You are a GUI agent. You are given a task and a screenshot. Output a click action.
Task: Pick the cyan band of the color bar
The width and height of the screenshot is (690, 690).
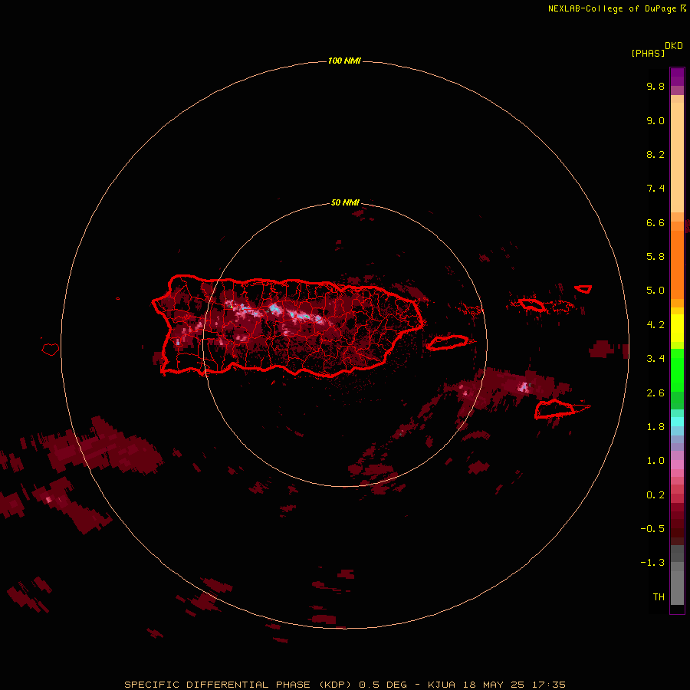pyautogui.click(x=677, y=421)
